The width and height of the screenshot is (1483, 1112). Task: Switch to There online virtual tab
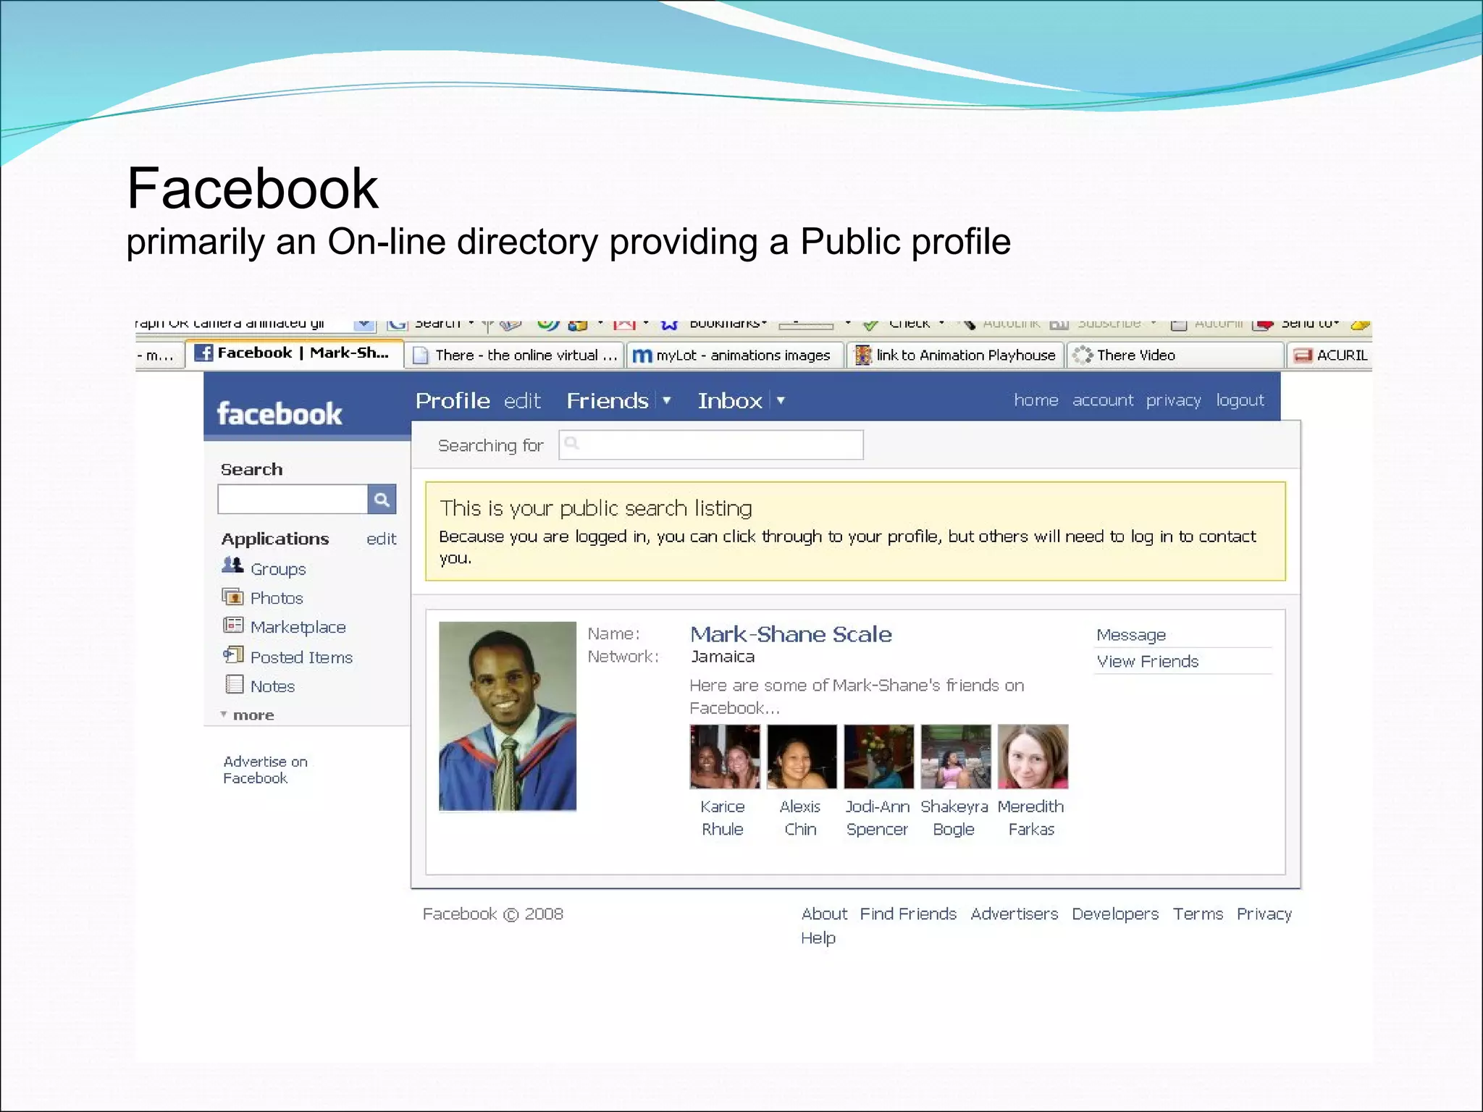[x=514, y=355]
